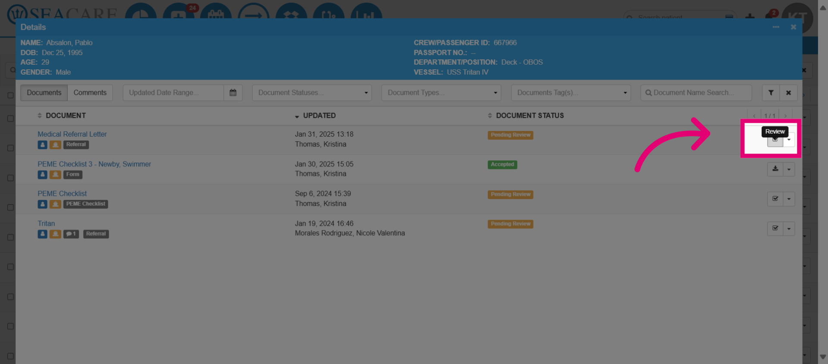Click Pending Review status of Medical Referral Letter

click(511, 135)
